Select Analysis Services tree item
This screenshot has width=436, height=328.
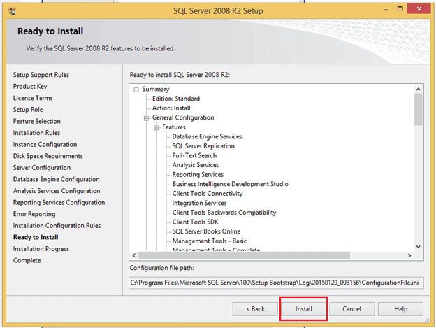tap(196, 165)
